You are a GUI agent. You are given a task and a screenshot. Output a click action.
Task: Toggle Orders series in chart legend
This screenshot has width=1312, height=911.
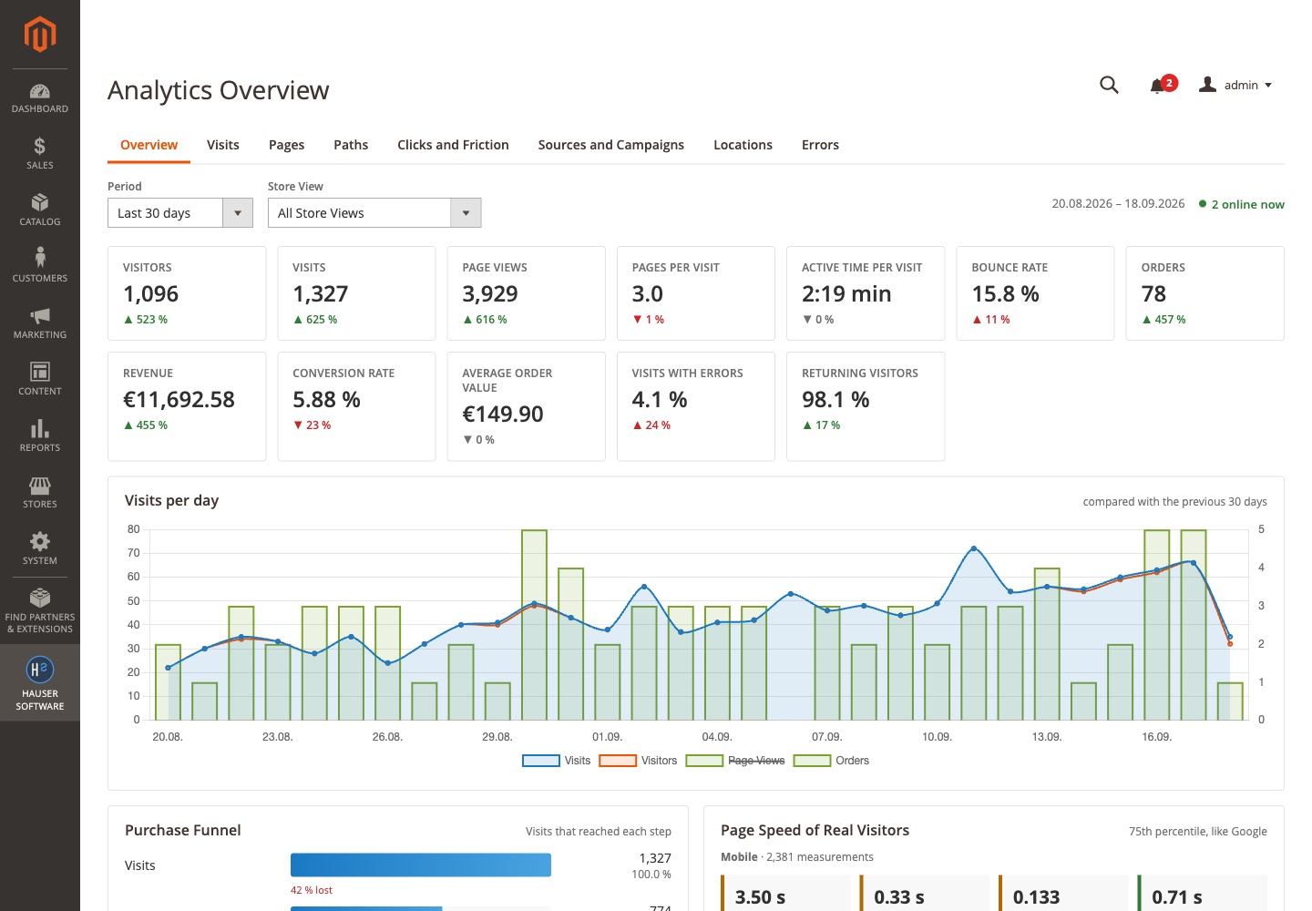point(831,761)
